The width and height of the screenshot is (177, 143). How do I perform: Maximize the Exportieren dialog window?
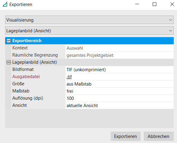154,4
